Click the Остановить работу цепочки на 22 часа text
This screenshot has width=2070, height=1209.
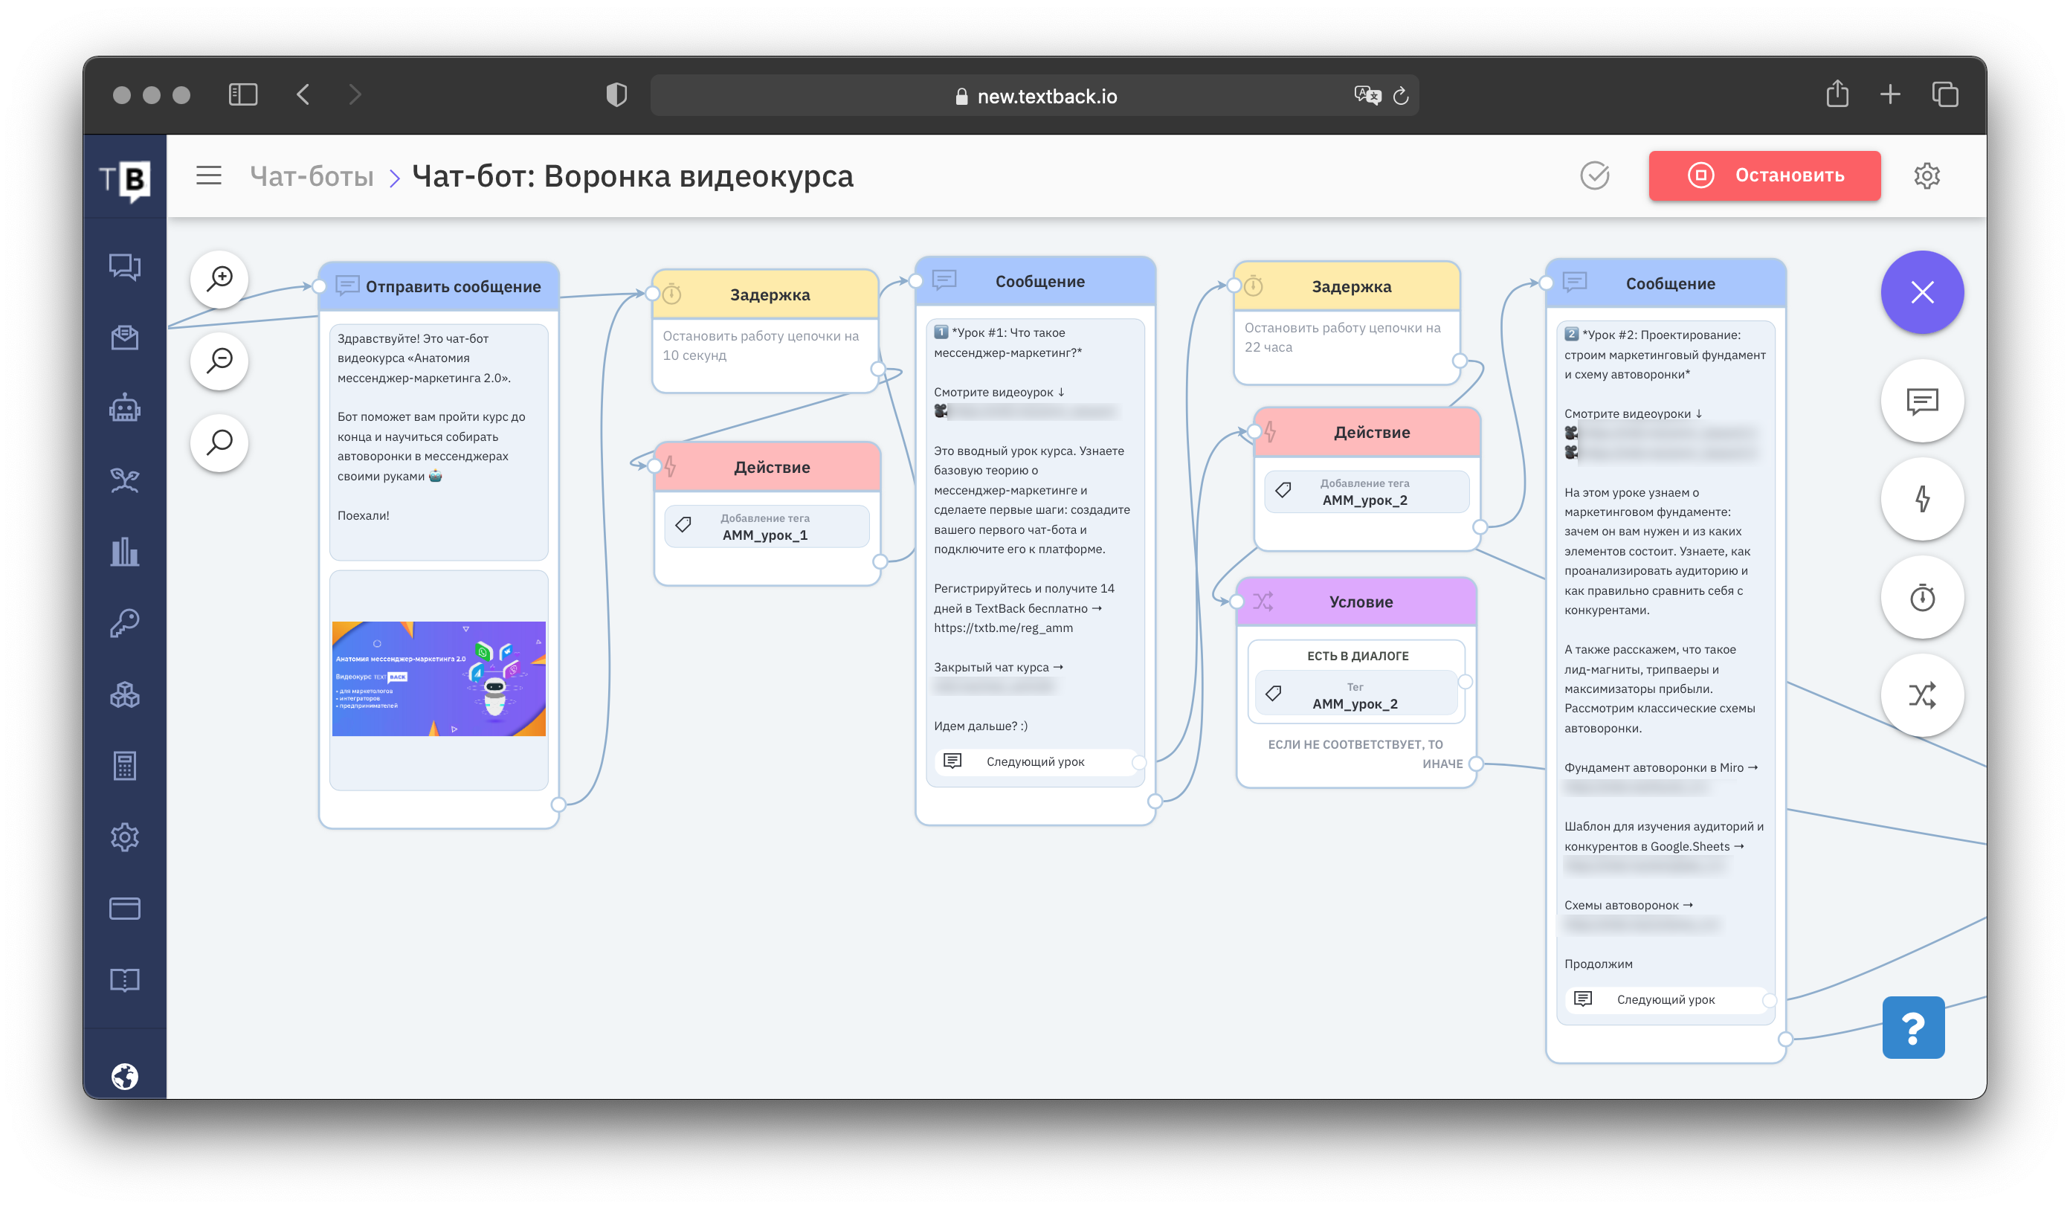pyautogui.click(x=1342, y=338)
